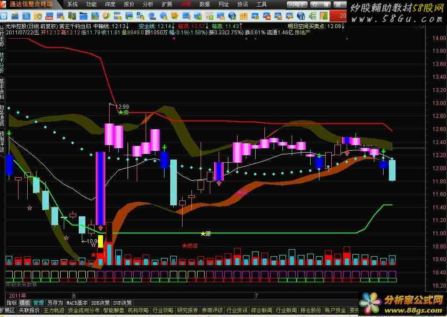
Task: Select the SUP决策 indicator tab
Action: [x=122, y=303]
